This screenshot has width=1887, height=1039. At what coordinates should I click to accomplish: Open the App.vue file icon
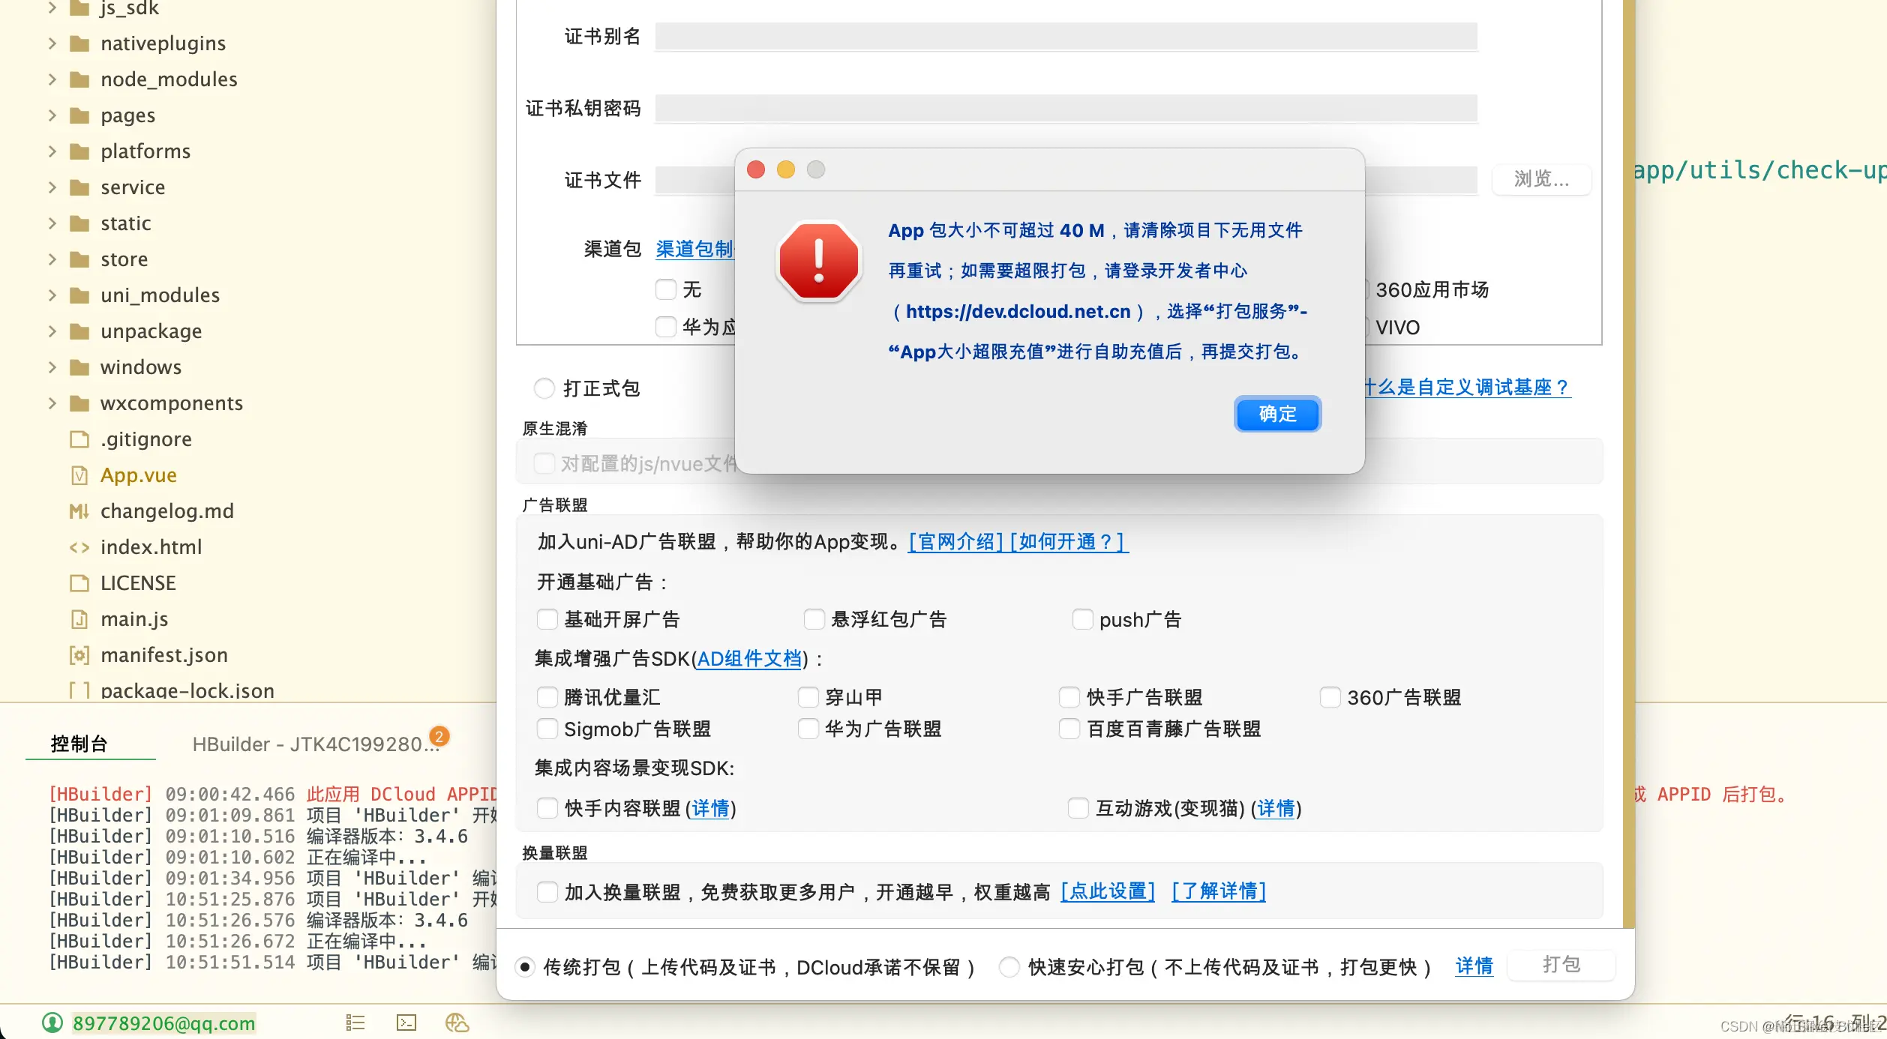click(x=79, y=475)
